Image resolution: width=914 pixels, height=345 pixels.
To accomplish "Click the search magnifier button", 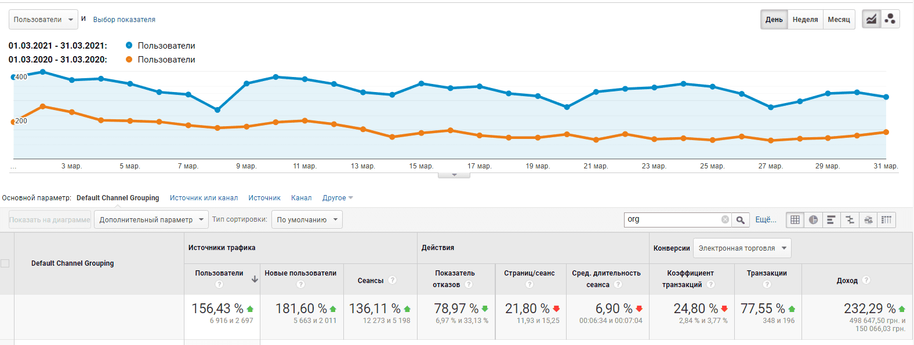I will pyautogui.click(x=741, y=220).
